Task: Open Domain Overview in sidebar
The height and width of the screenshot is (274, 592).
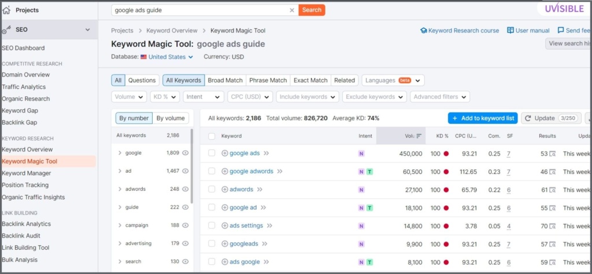Action: point(25,75)
